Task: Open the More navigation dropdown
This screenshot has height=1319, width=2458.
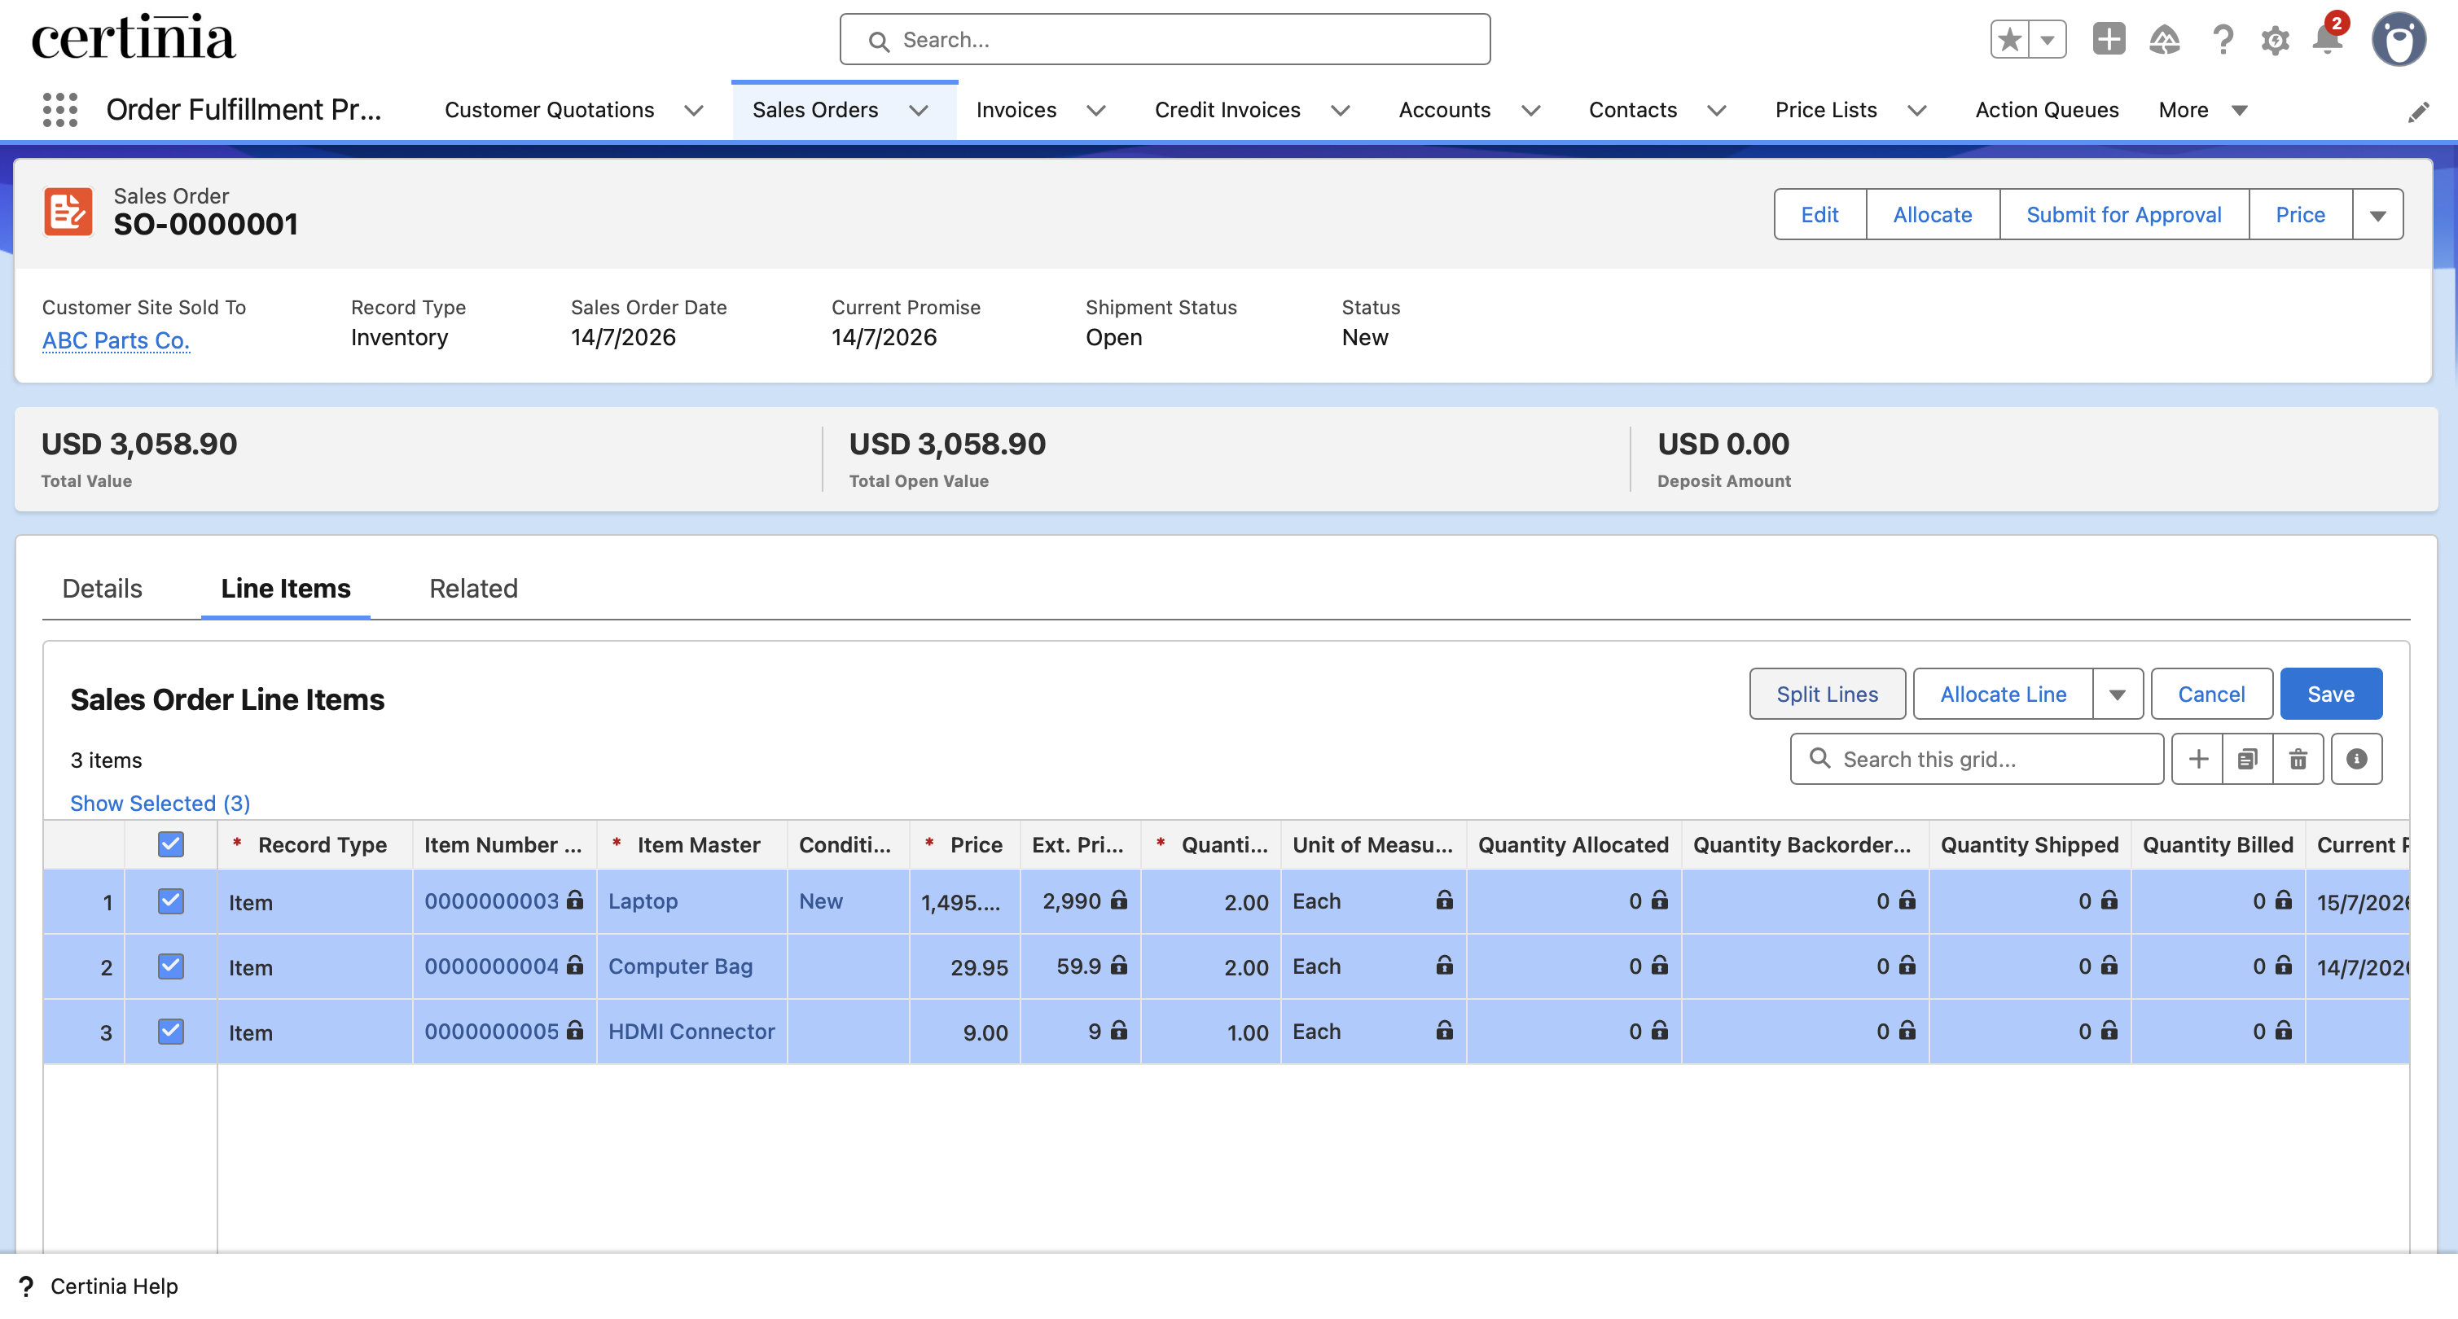Action: coord(2203,111)
